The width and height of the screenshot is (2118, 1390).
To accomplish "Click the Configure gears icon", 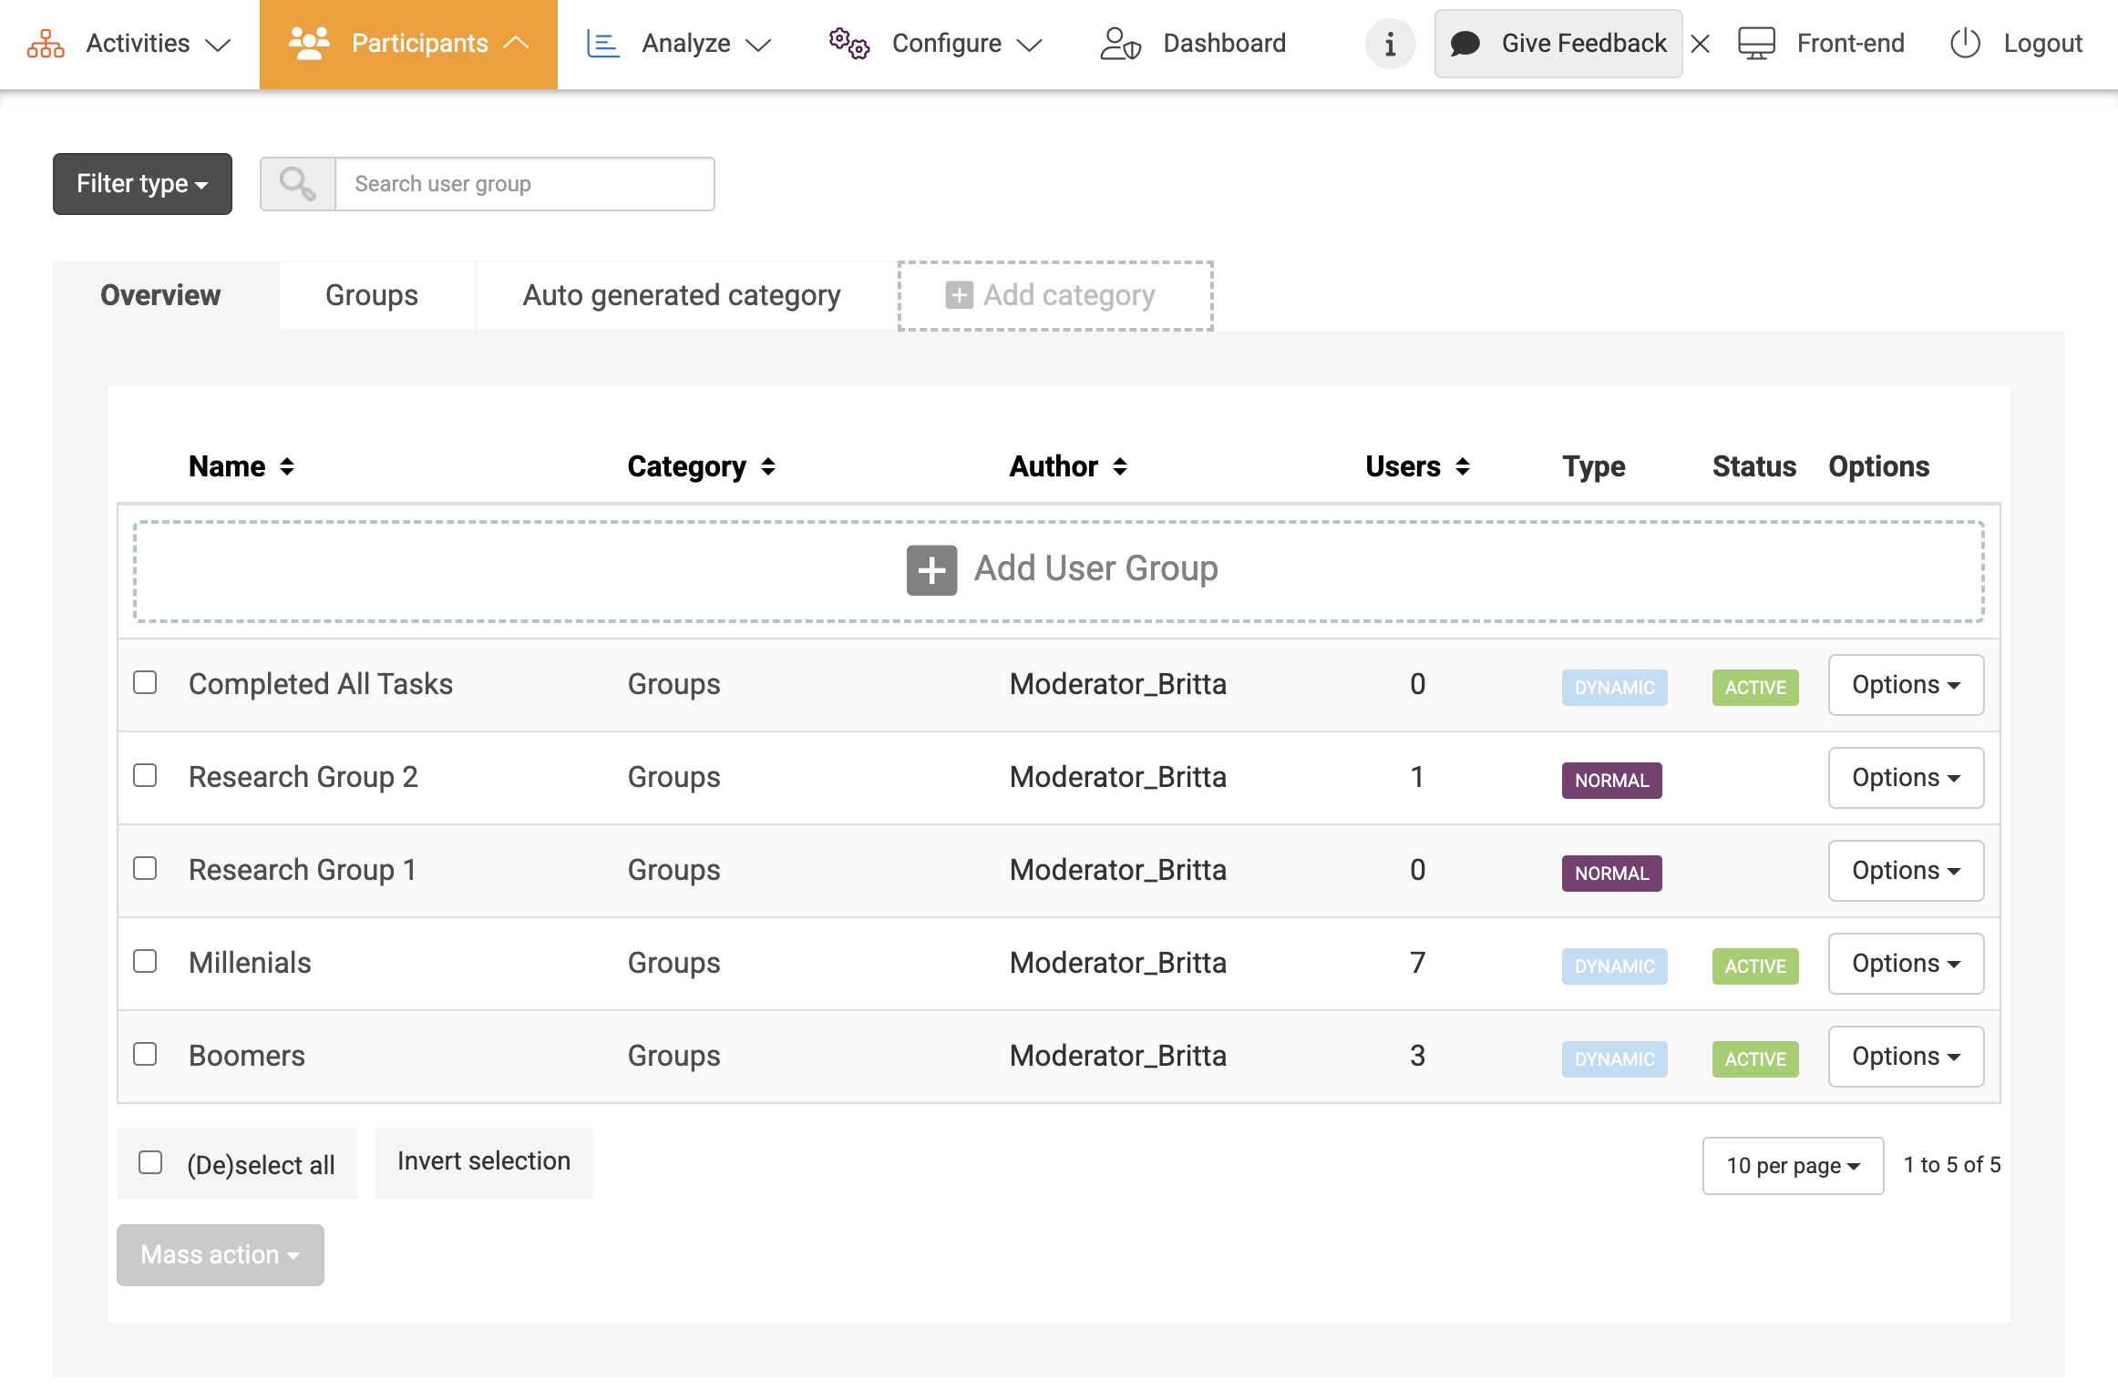I will (848, 43).
